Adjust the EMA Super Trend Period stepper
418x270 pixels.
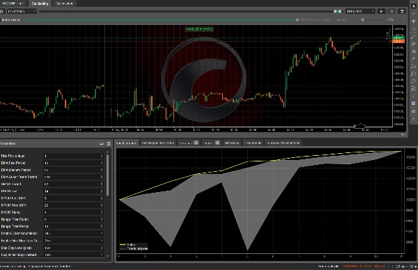pyautogui.click(x=102, y=177)
